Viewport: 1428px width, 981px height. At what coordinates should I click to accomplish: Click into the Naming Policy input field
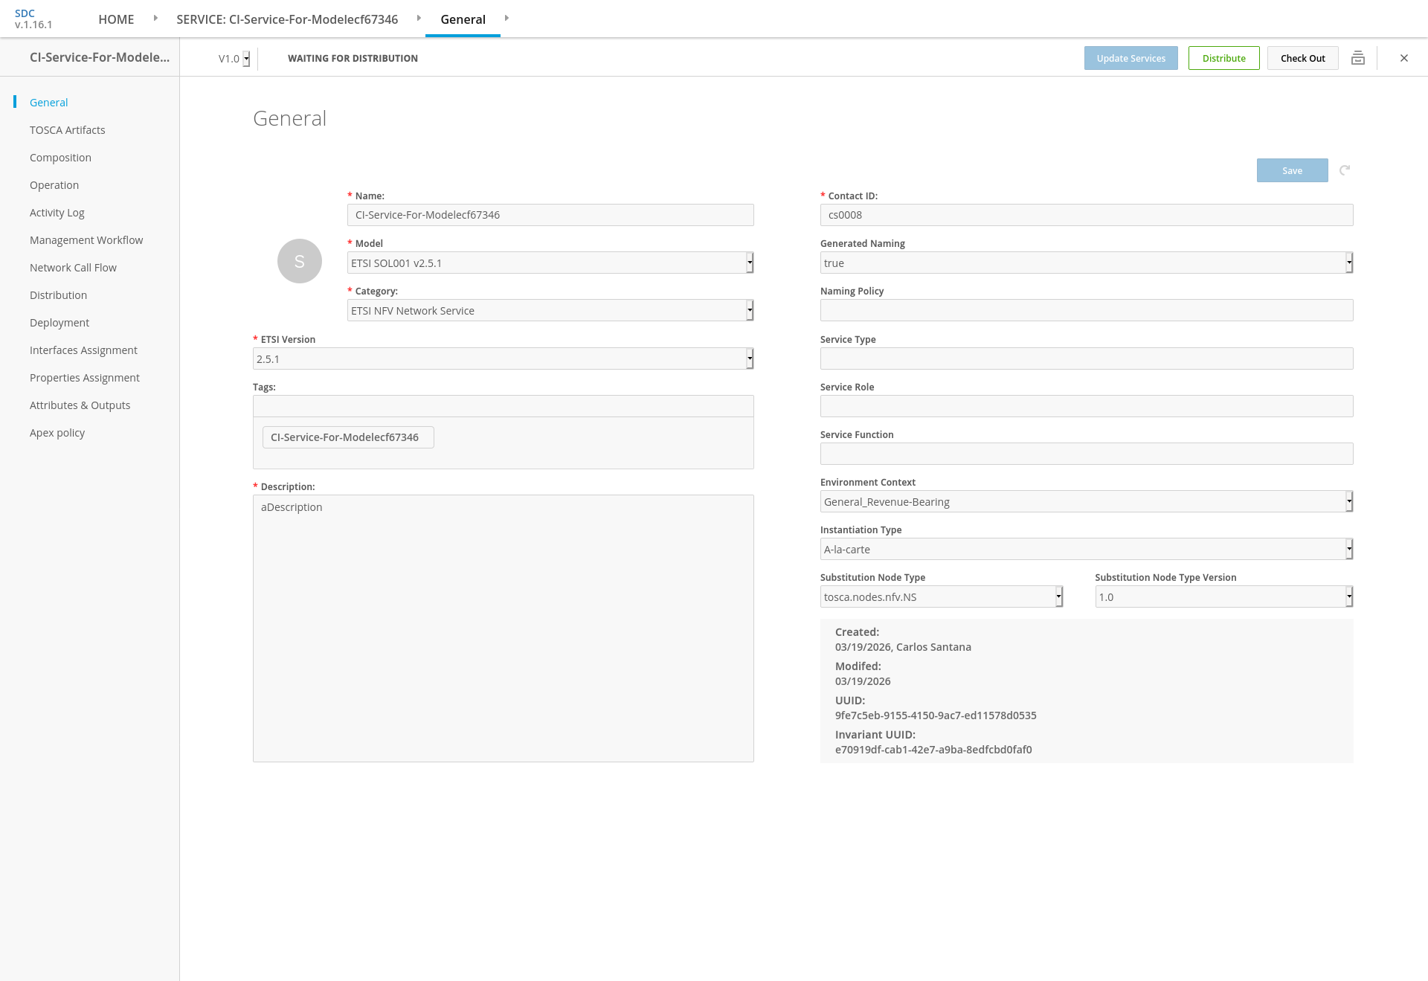point(1086,310)
